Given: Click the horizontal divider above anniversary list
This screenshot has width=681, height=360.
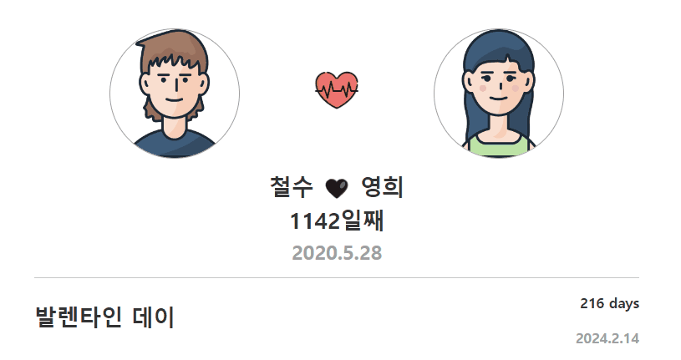Looking at the screenshot, I should [x=337, y=277].
